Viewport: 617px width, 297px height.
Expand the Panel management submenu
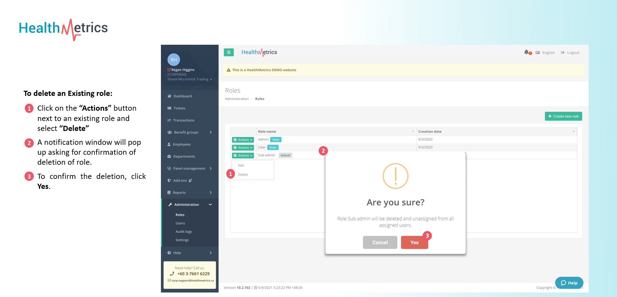pos(189,169)
